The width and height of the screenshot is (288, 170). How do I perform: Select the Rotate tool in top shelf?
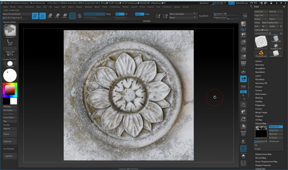coord(65,16)
